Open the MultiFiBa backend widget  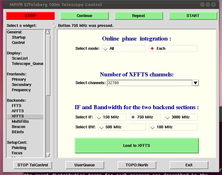(20, 122)
